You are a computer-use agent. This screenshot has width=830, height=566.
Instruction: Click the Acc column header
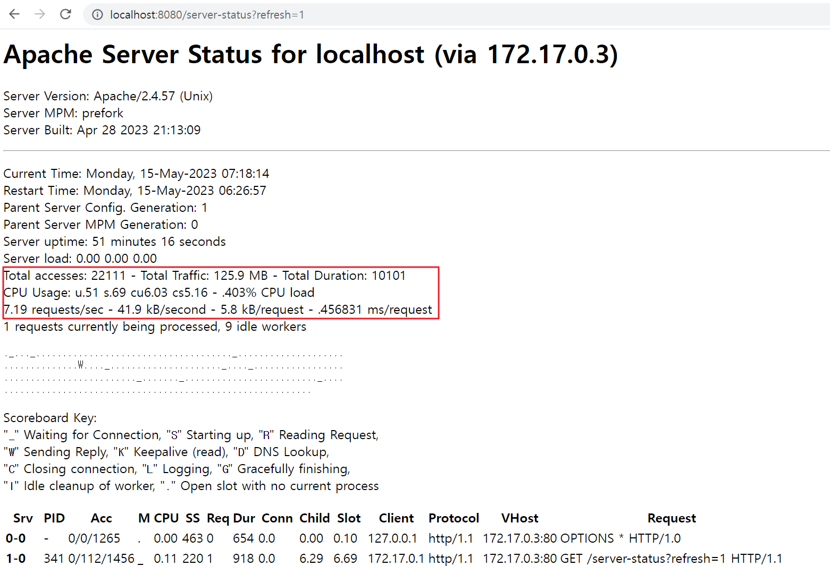click(x=101, y=518)
